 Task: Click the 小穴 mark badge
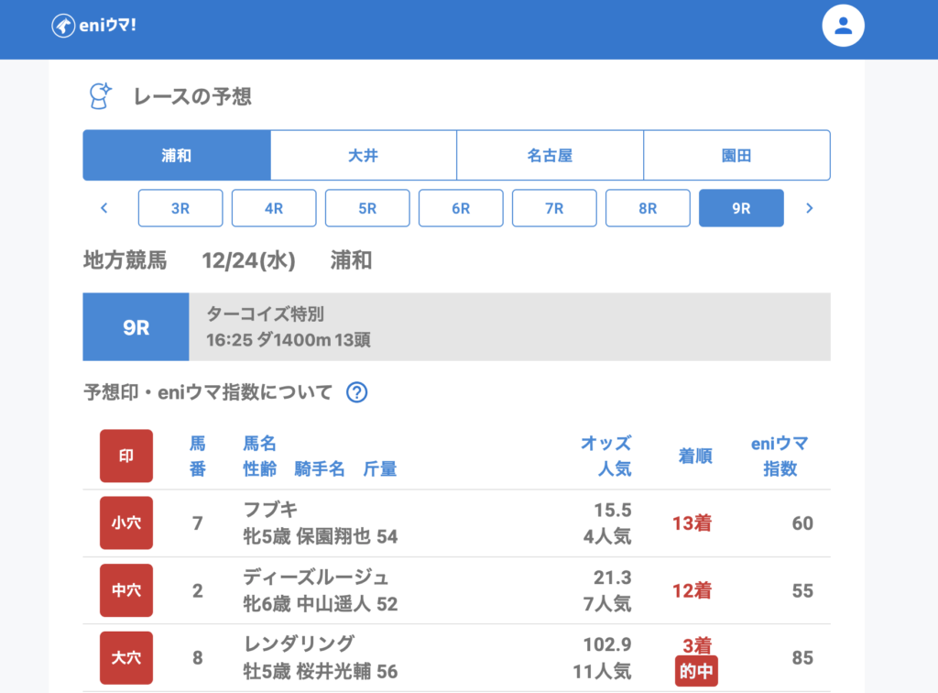point(126,523)
